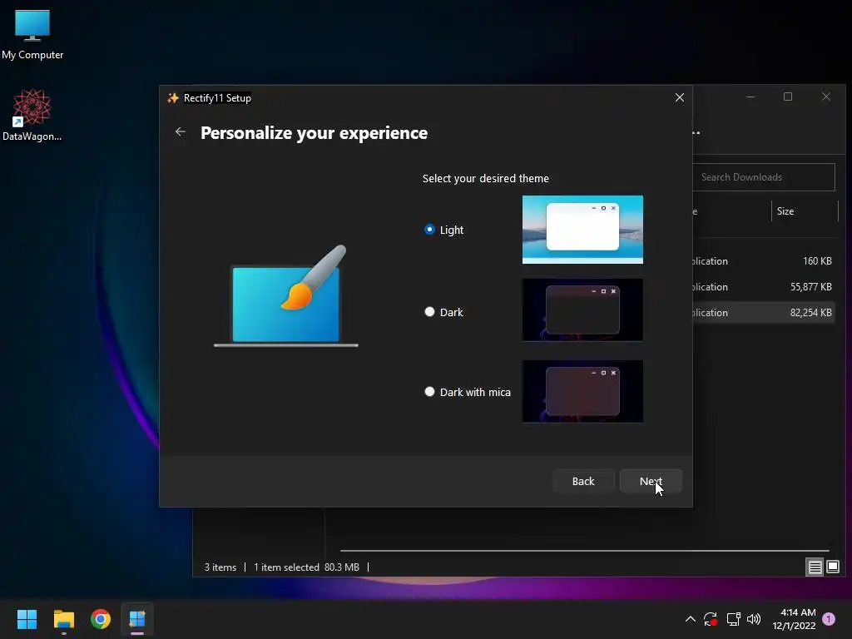Open the notification badge in taskbar
Image resolution: width=852 pixels, height=639 pixels.
[x=829, y=619]
